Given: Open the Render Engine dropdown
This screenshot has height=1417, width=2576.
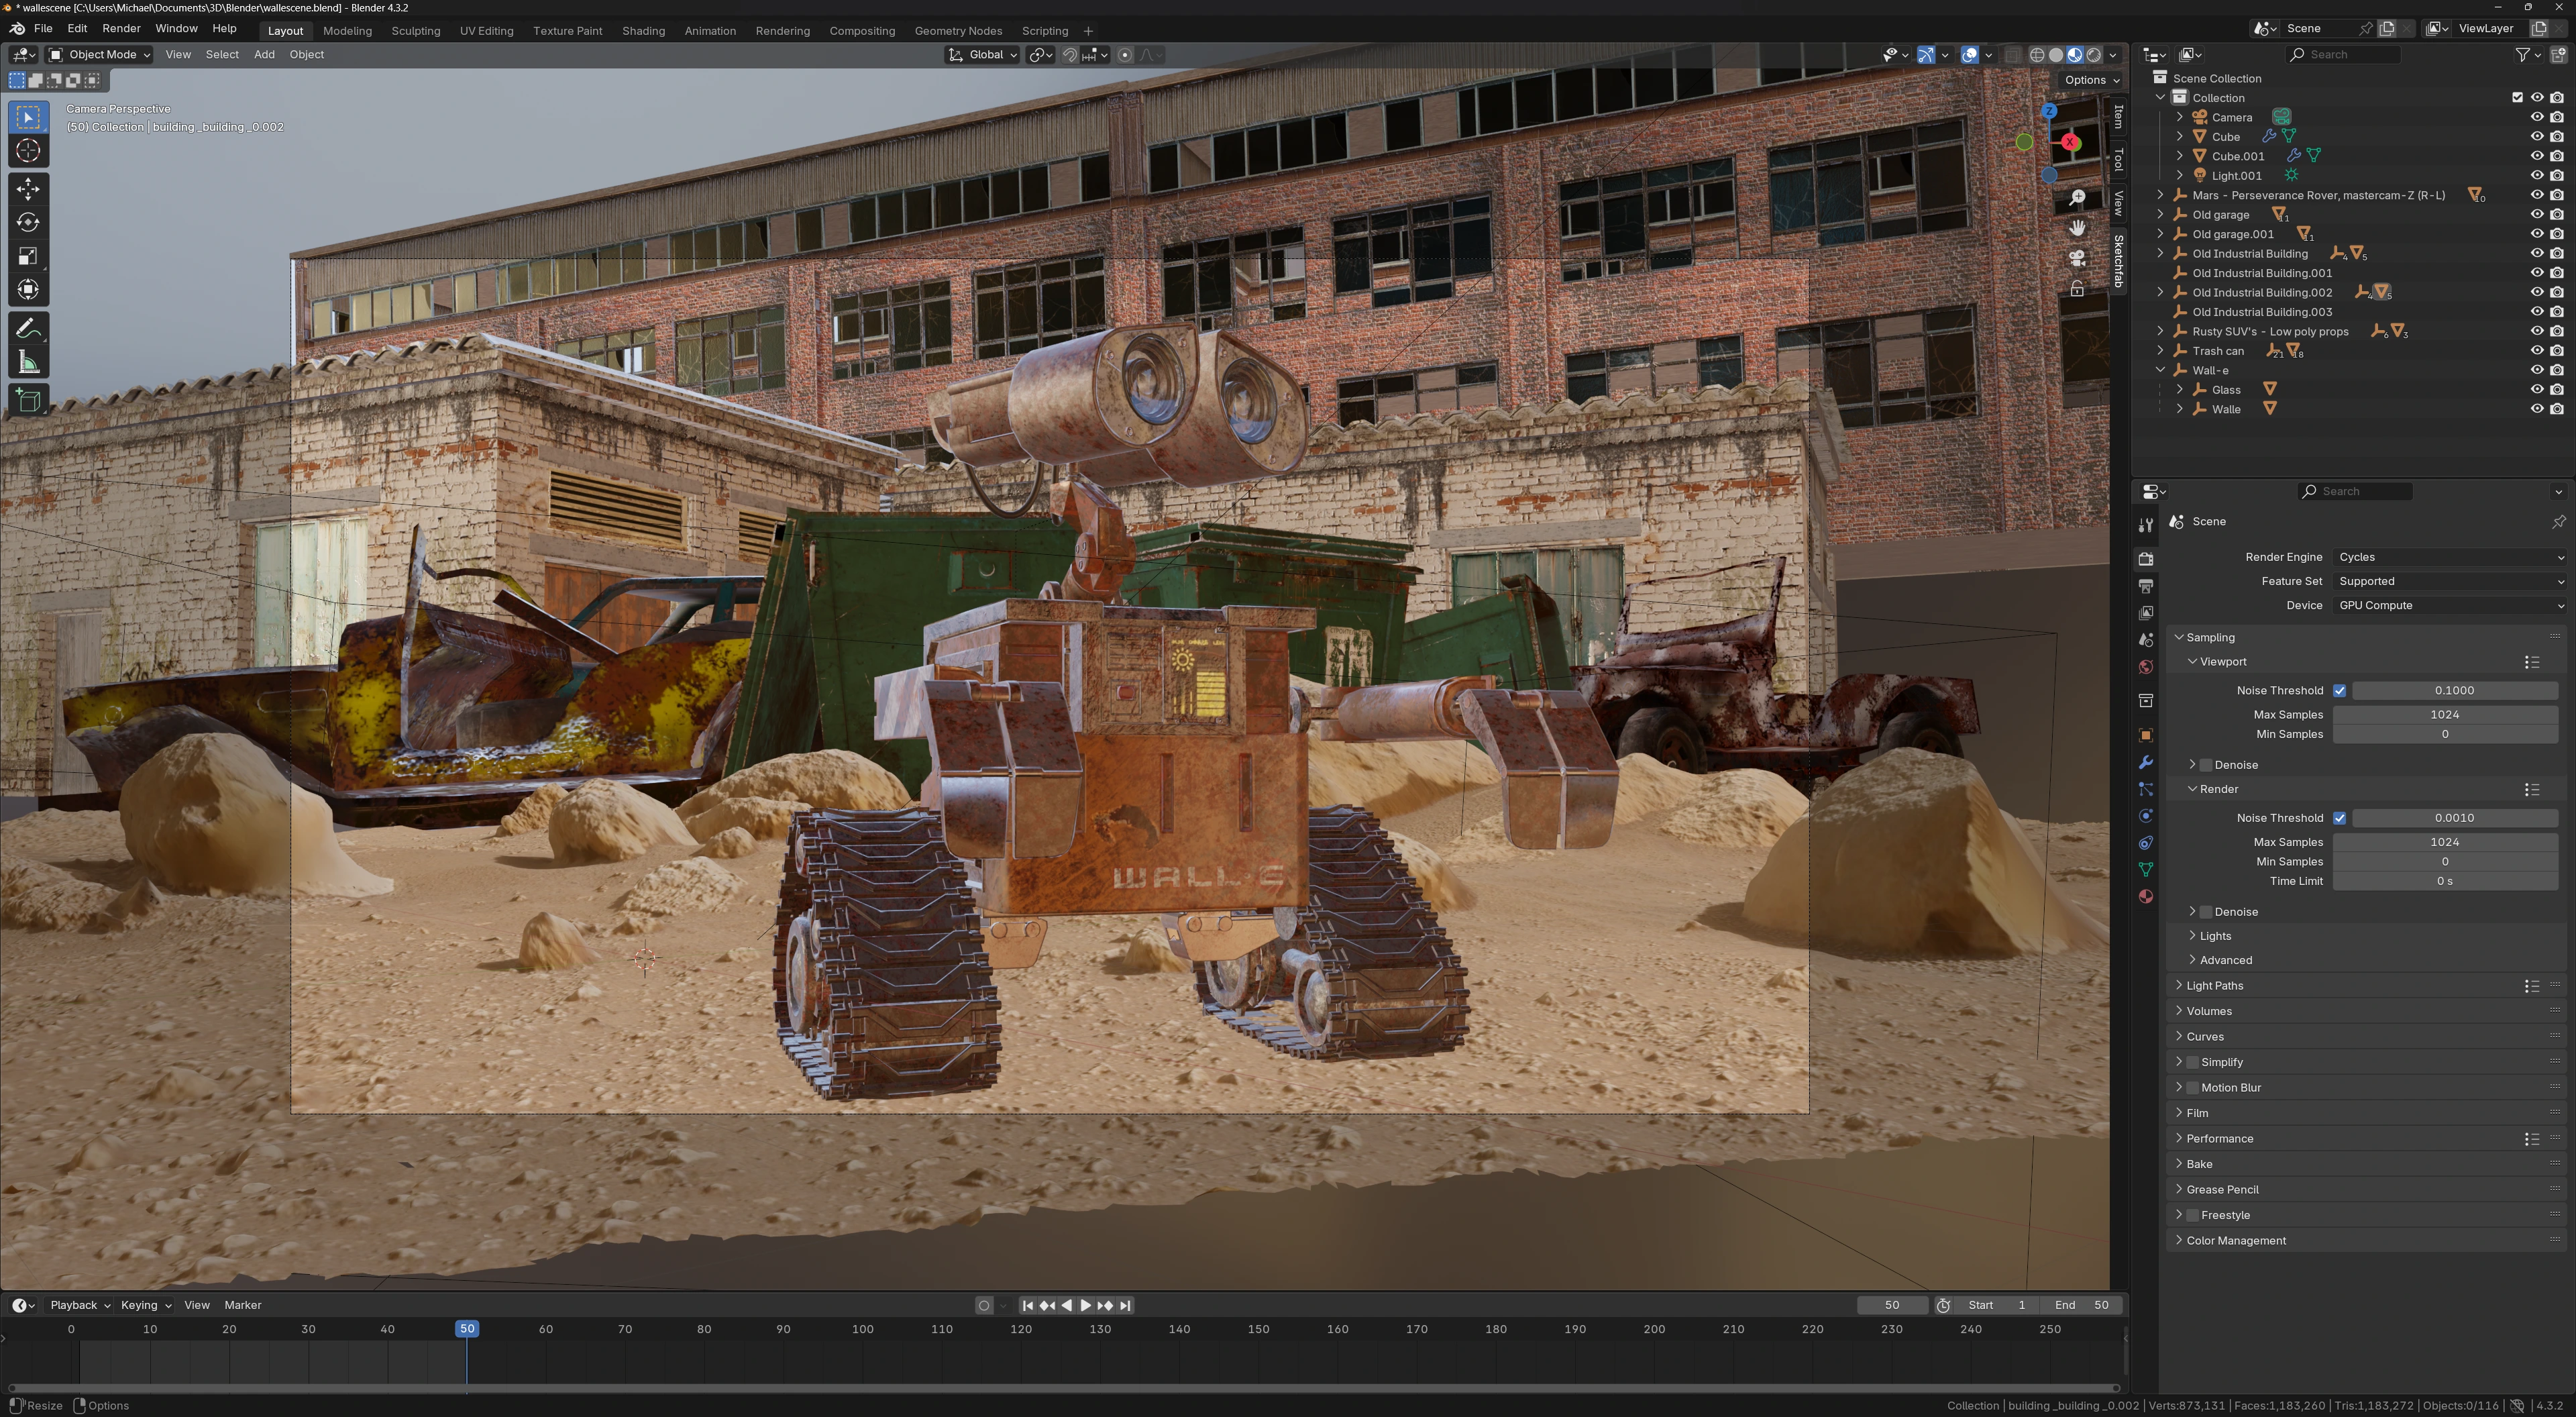Looking at the screenshot, I should click(2450, 557).
